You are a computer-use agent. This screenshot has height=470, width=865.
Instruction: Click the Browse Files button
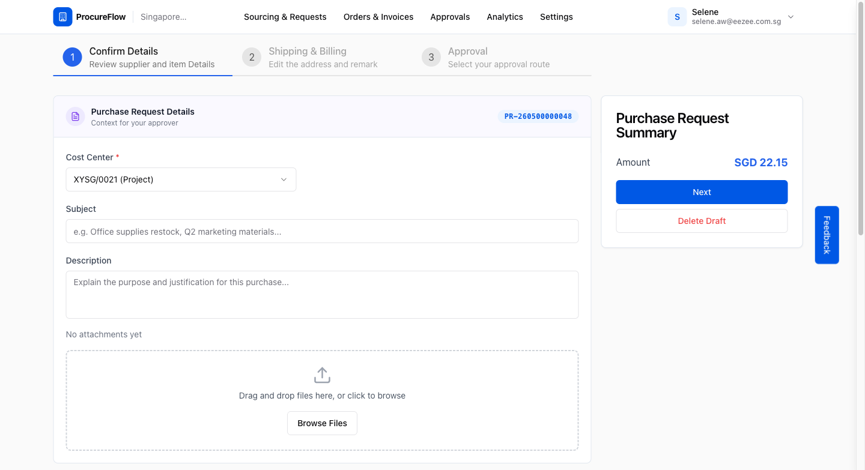[x=322, y=423]
